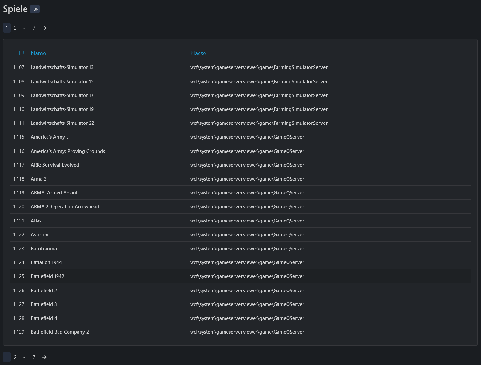Viewport: 481px width, 365px height.
Task: Sort the list by Klasse column
Action: (x=198, y=53)
